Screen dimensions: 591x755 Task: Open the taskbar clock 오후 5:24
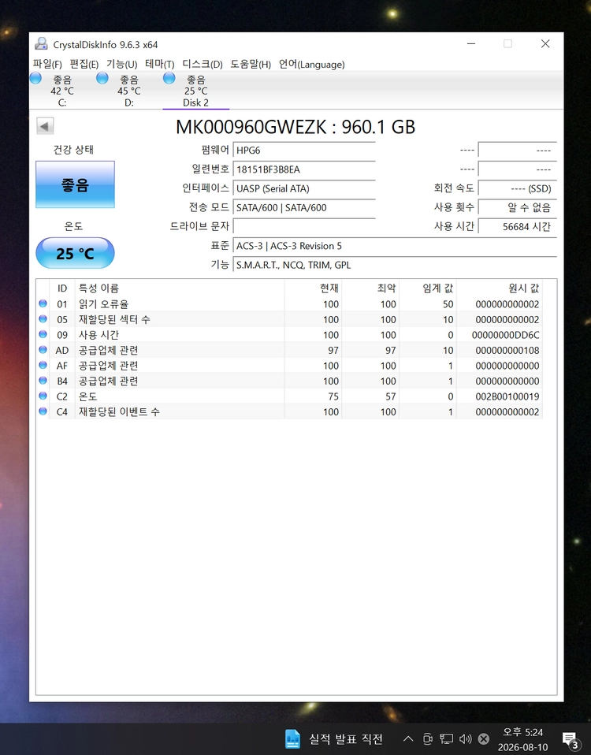click(x=522, y=739)
